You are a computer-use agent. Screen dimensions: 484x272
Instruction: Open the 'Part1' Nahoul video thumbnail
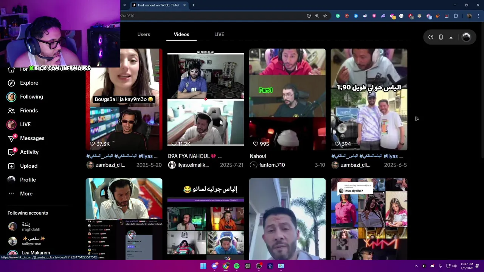click(x=287, y=99)
